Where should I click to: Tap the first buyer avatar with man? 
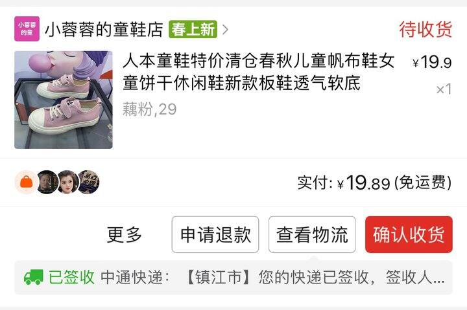tap(47, 182)
